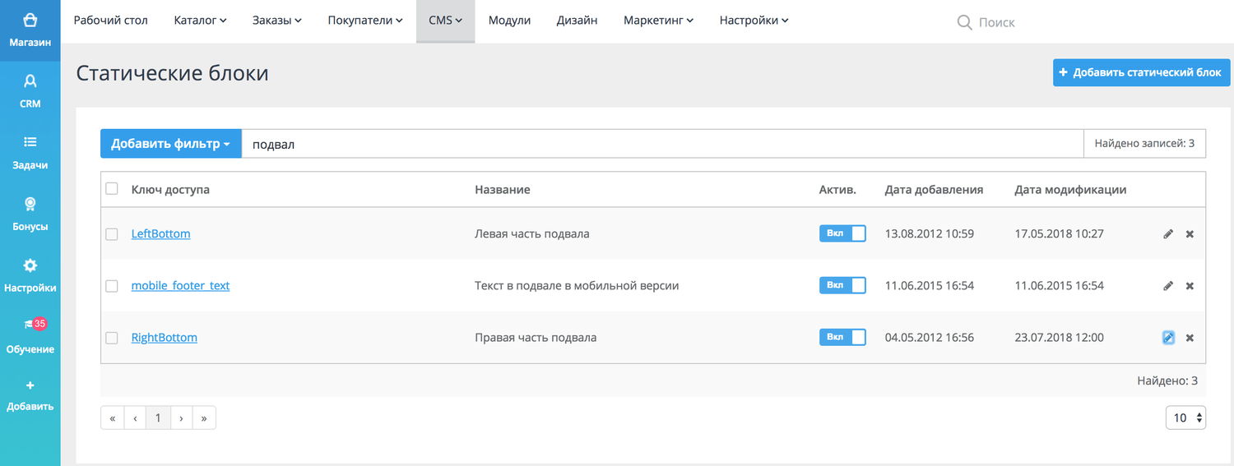Tick the select-all checkbox in the table header
The height and width of the screenshot is (466, 1234).
click(x=112, y=189)
